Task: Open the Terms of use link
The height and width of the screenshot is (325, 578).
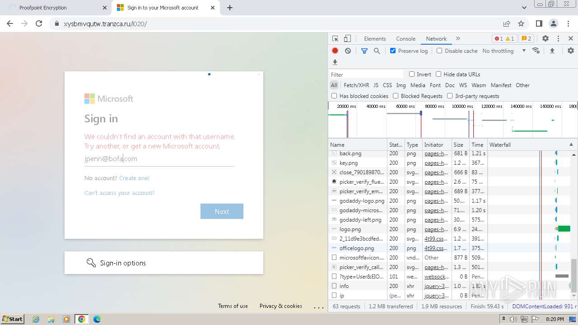Action: click(x=233, y=306)
